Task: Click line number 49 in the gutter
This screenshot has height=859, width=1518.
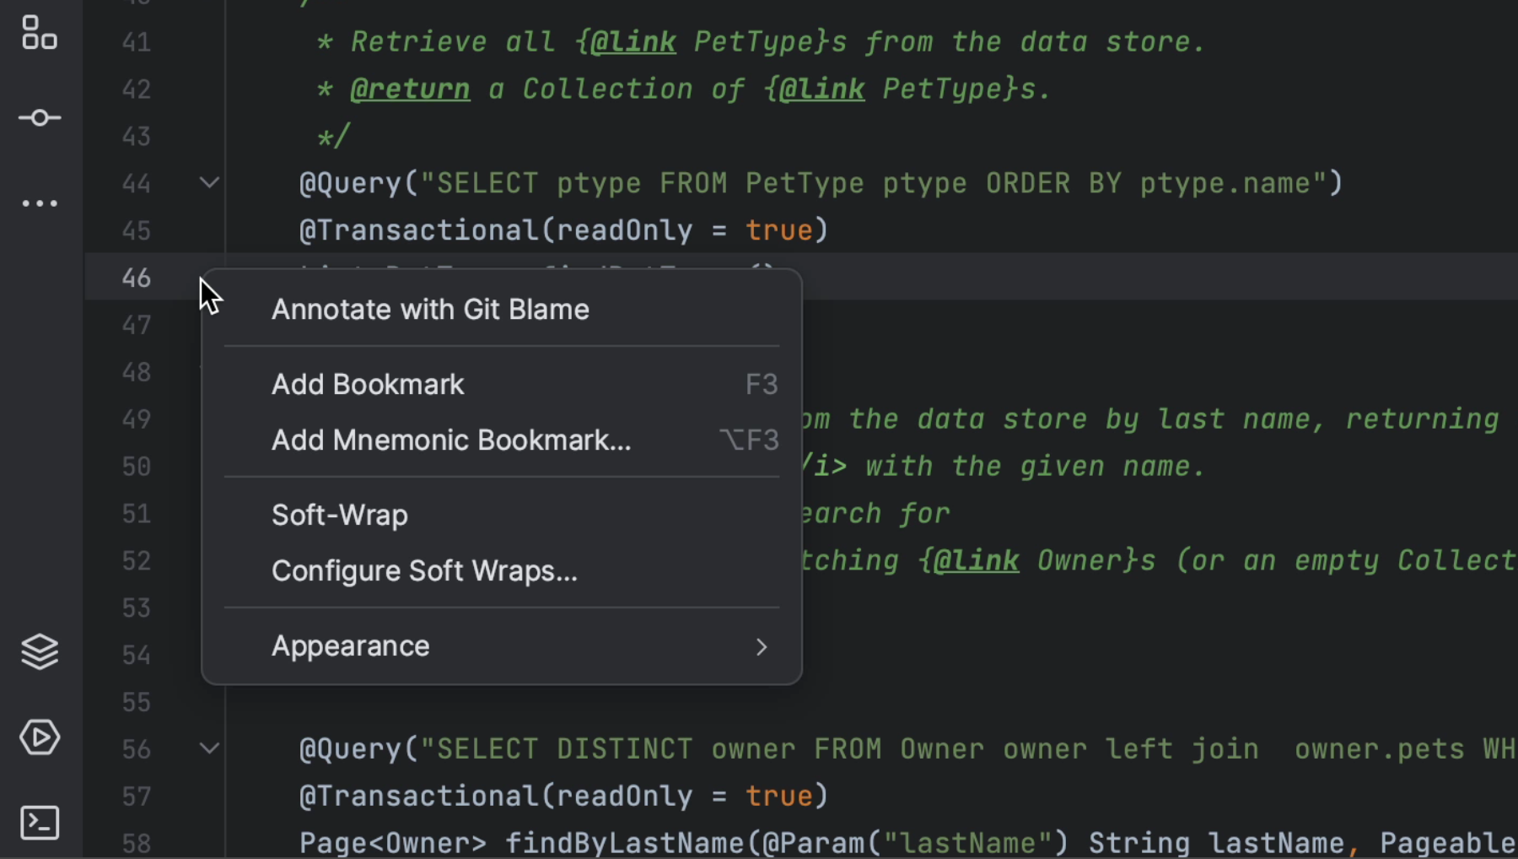Action: [136, 419]
